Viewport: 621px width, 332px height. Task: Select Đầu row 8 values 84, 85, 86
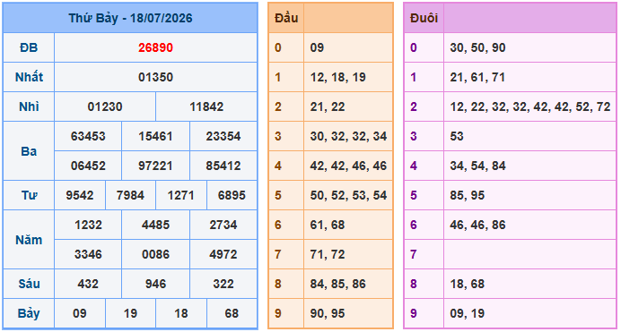pyautogui.click(x=337, y=284)
